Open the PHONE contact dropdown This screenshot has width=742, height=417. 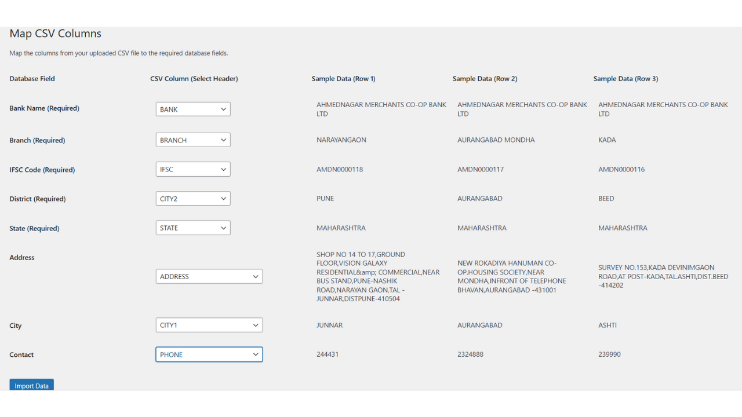point(209,354)
